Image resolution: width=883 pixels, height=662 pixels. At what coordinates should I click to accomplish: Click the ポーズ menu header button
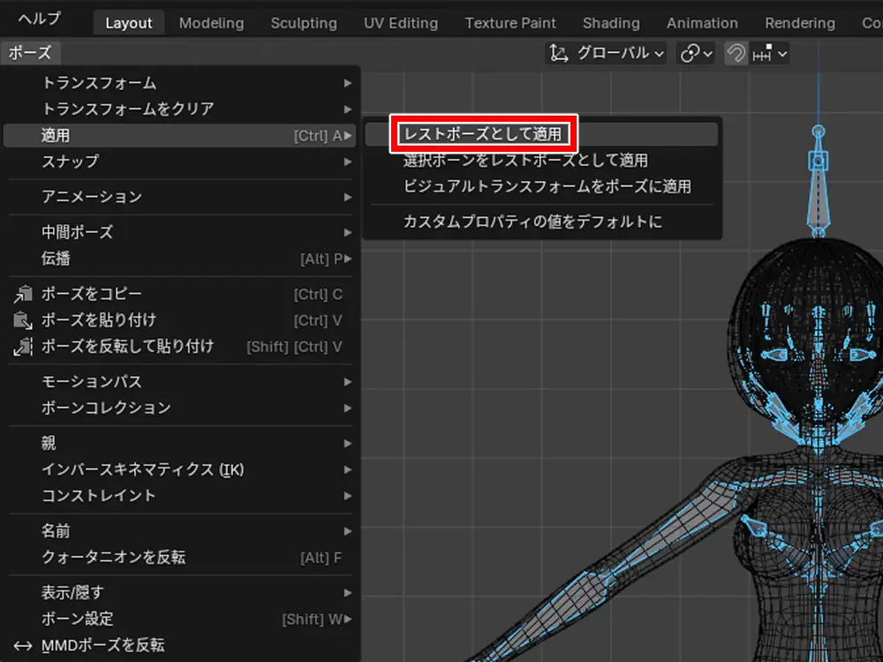[30, 53]
